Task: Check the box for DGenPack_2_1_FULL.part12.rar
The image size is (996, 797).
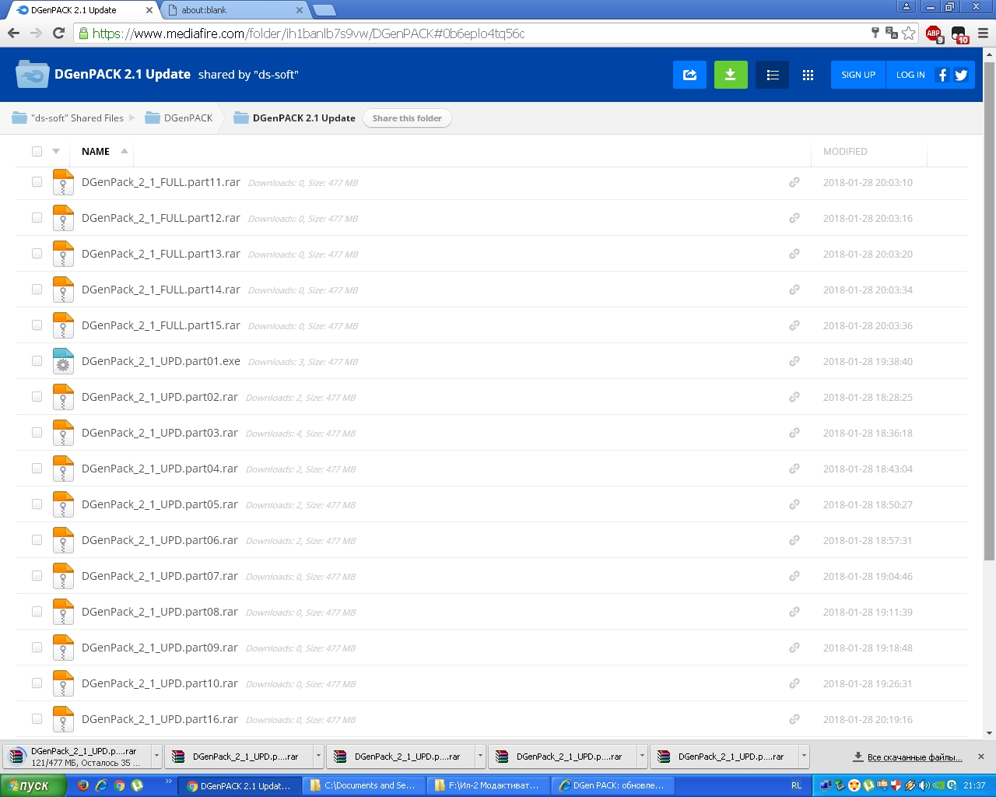Action: pyautogui.click(x=37, y=218)
